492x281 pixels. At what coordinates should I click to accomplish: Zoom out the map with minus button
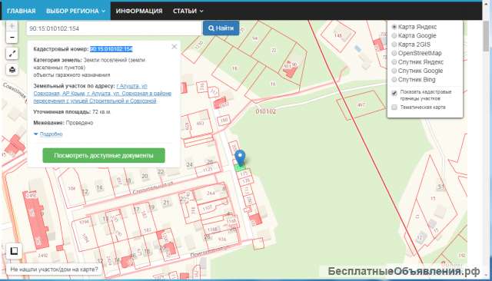pyautogui.click(x=12, y=38)
